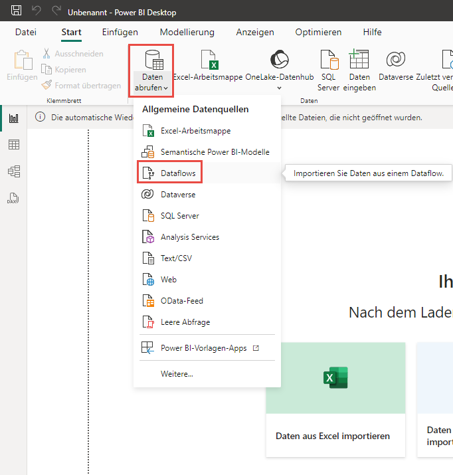
Task: Switch to the Einfügen ribbon tab
Action: pos(120,32)
